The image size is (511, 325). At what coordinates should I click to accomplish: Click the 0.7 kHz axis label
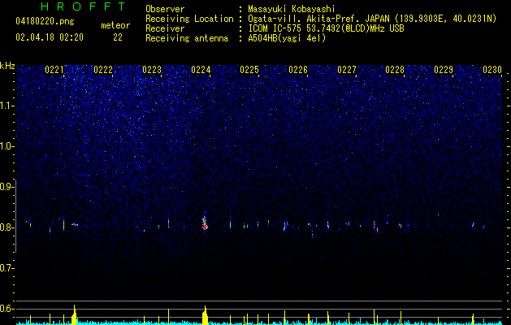click(6, 268)
